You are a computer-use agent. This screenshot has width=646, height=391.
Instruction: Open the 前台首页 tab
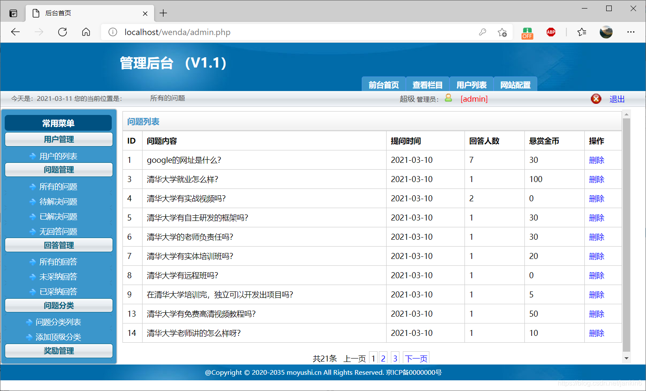[384, 84]
